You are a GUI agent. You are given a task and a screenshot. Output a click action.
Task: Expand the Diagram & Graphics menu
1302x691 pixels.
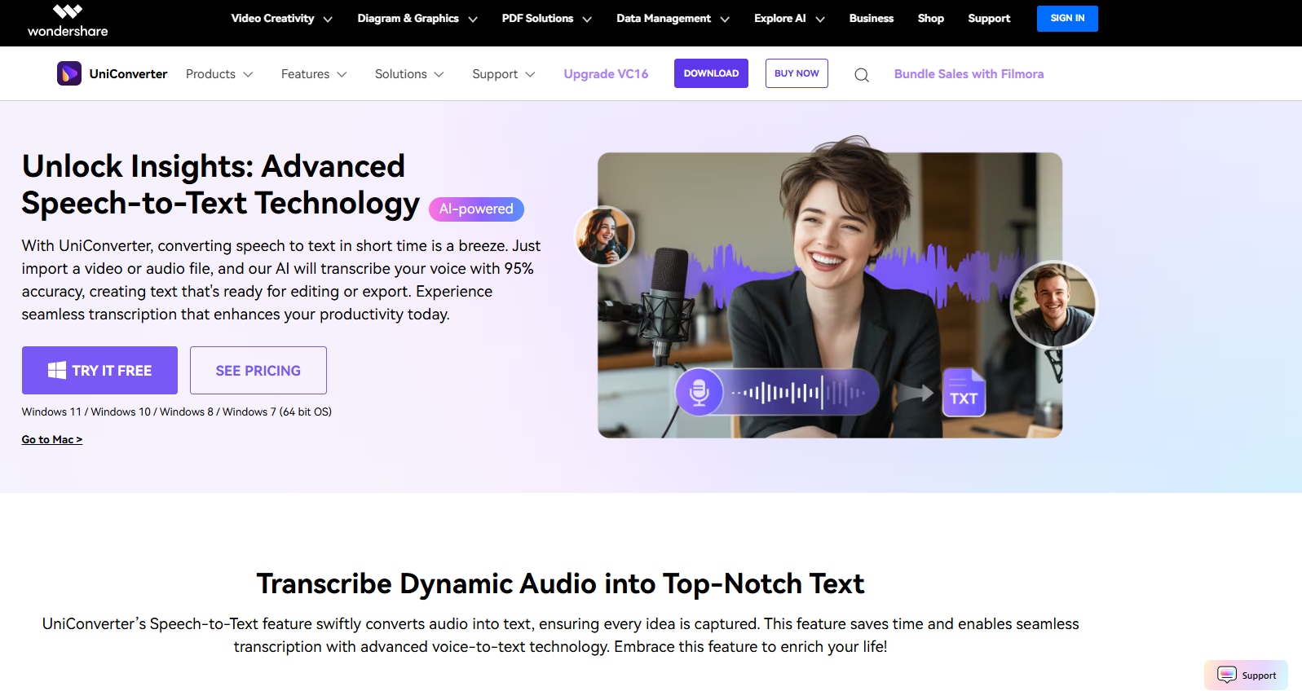click(x=417, y=19)
